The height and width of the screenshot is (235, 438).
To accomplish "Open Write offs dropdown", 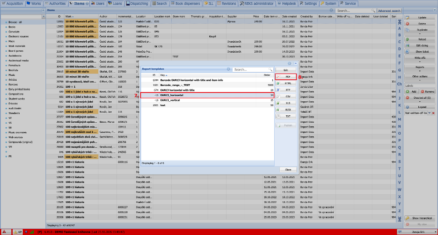I will (420, 59).
